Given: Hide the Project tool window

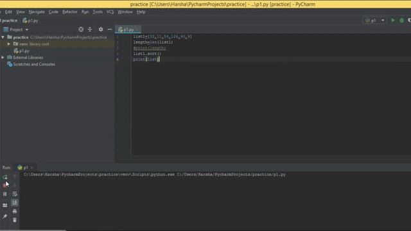Looking at the screenshot, I should click(110, 30).
